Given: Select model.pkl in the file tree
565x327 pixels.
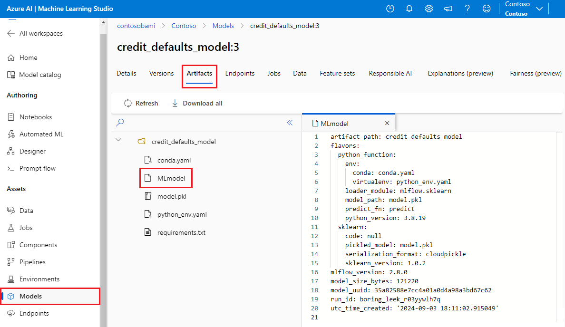Looking at the screenshot, I should tap(172, 196).
